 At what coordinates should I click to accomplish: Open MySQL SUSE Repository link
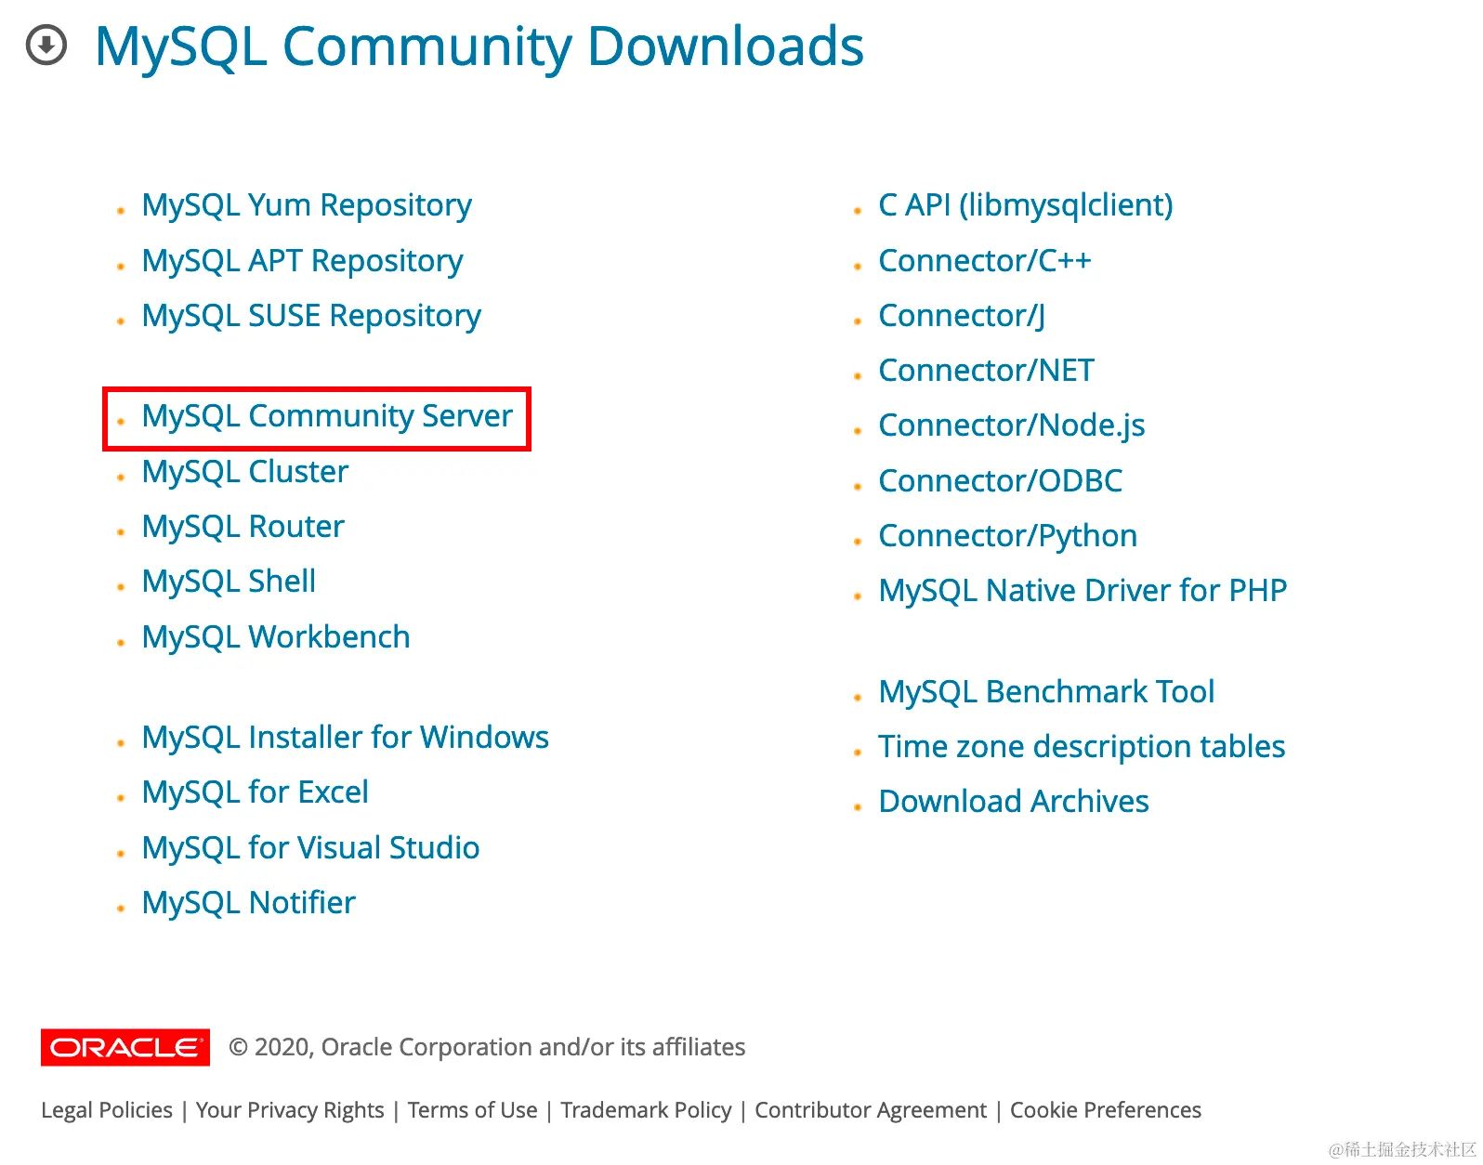[x=311, y=316]
